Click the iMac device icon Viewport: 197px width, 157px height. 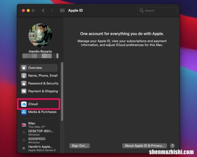coord(24,125)
